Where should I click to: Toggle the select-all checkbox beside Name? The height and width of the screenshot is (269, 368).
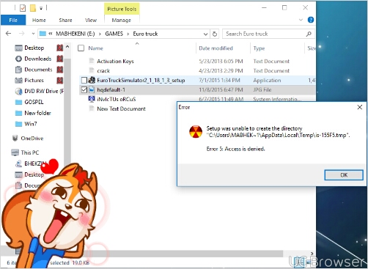coord(81,48)
